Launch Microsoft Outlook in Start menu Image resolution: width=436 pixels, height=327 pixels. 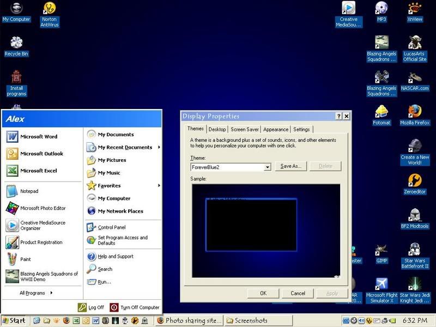(x=43, y=154)
